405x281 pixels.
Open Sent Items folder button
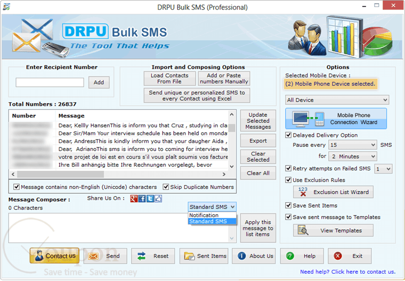click(x=204, y=256)
